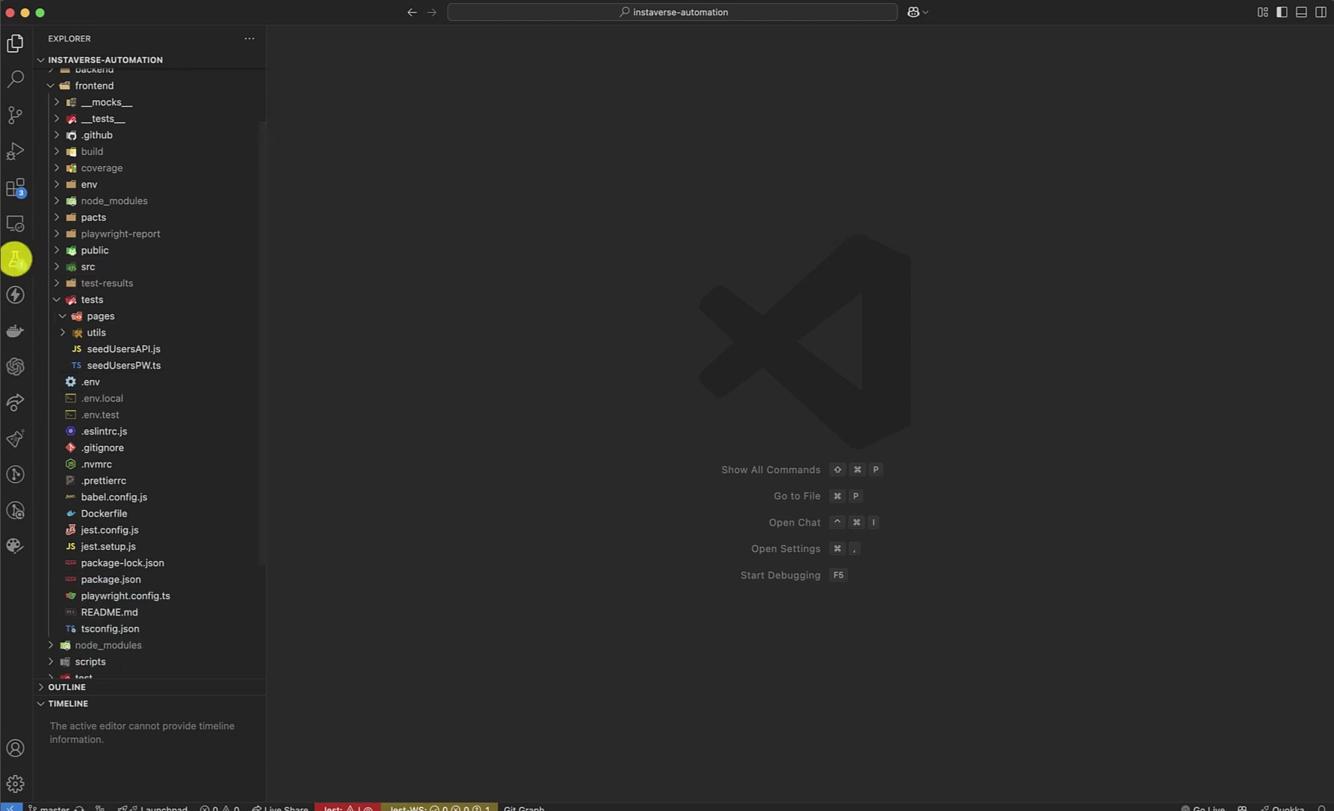
Task: Toggle the bottom Panel visibility
Action: (1302, 12)
